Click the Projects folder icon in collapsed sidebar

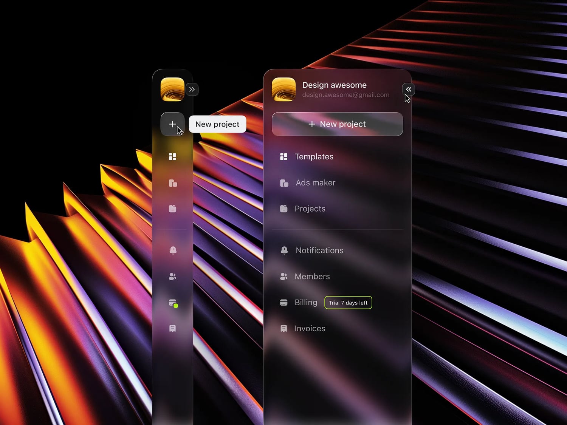(173, 209)
